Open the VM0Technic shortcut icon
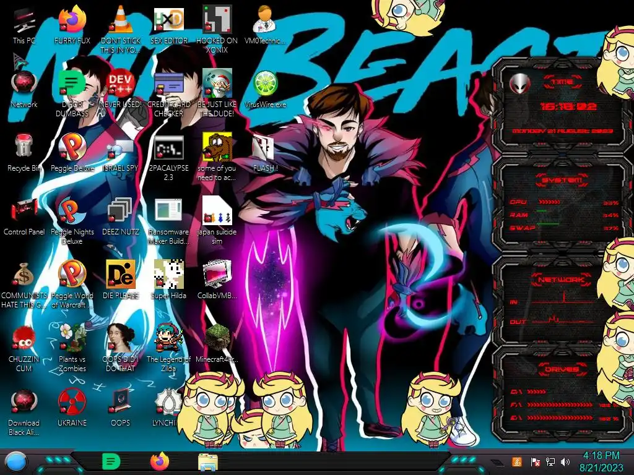Screen dimensions: 634x475 265,25
